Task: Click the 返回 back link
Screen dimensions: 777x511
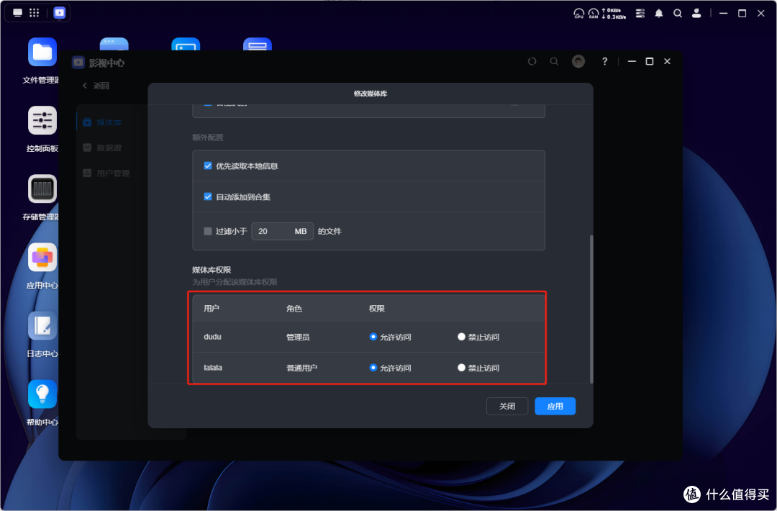Action: tap(96, 86)
